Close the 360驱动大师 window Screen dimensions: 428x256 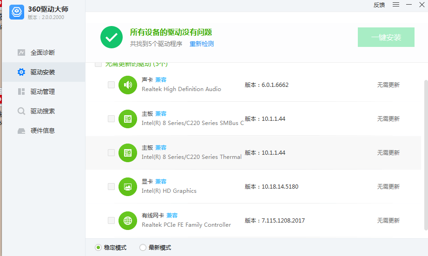(x=421, y=5)
